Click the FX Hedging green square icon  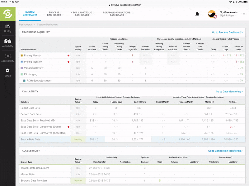pyautogui.click(x=22, y=74)
